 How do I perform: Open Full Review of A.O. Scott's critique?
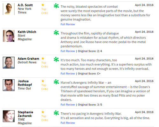(68, 24)
